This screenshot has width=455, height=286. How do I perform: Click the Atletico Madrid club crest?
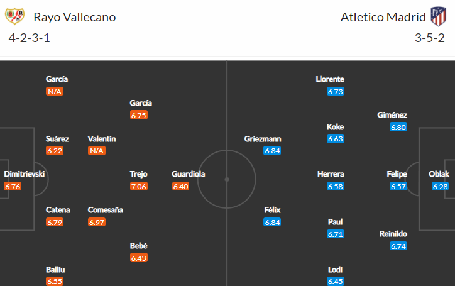438,16
